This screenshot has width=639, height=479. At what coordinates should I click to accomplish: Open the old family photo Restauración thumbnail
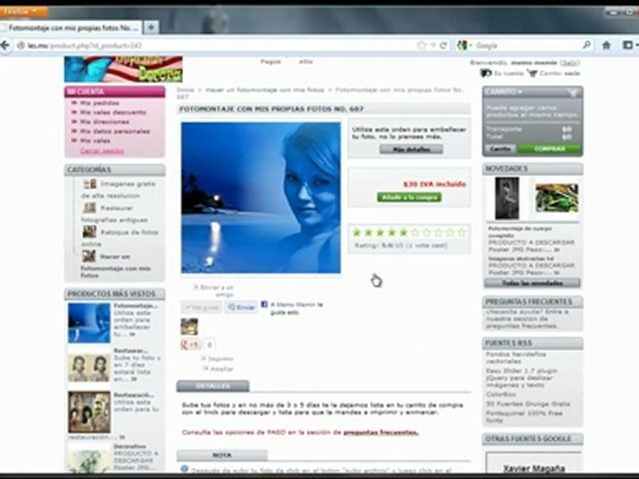coord(89,412)
